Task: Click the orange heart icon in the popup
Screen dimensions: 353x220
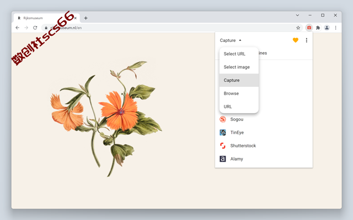Action: point(296,40)
